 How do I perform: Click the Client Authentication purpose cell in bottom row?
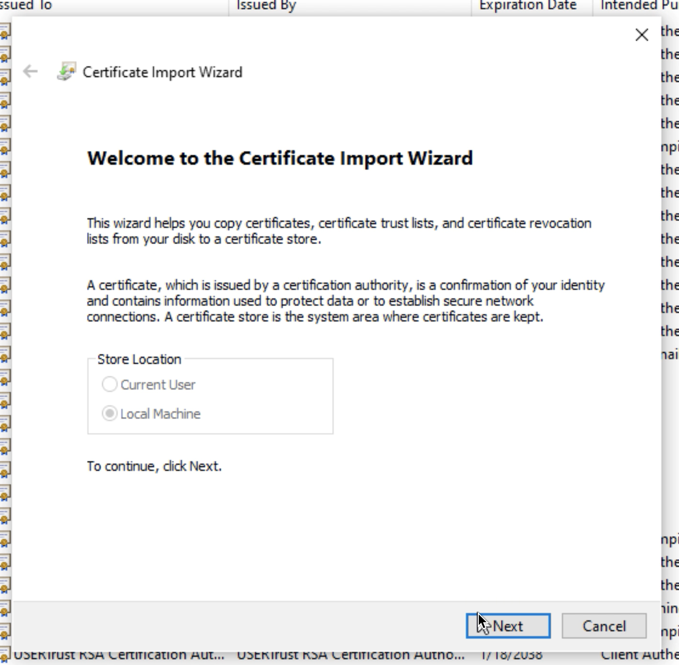click(639, 656)
